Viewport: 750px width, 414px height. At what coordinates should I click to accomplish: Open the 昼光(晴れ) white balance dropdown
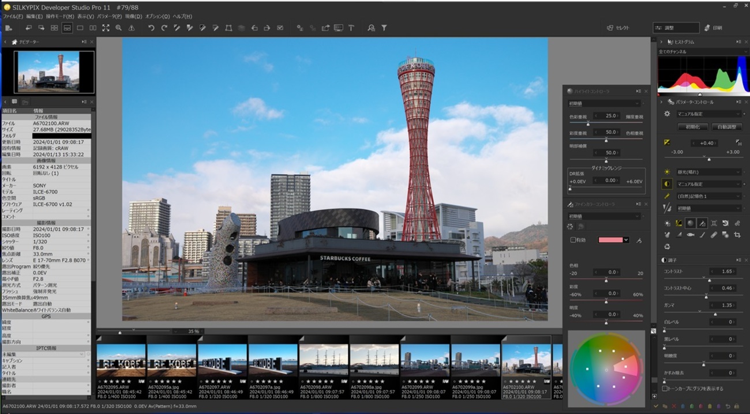[709, 172]
